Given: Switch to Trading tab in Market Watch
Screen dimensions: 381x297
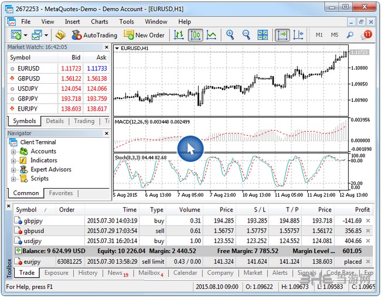Looking at the screenshot, I should tap(84, 121).
